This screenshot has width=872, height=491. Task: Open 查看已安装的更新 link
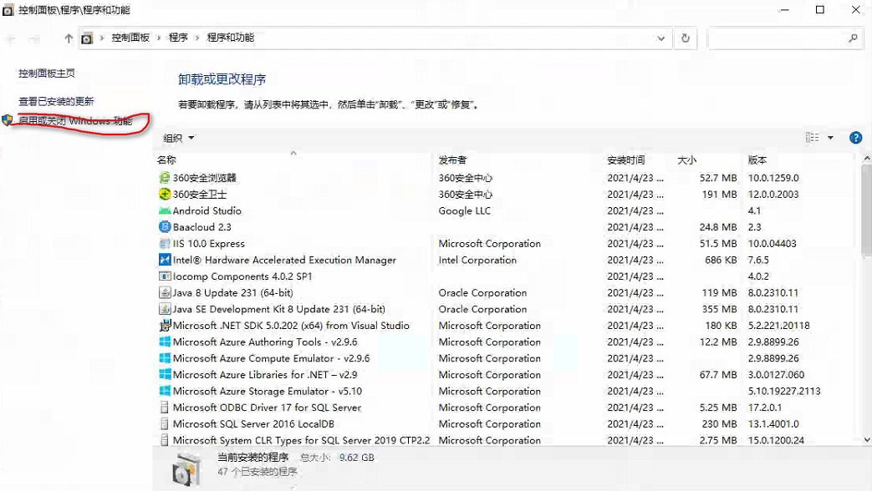pos(56,101)
